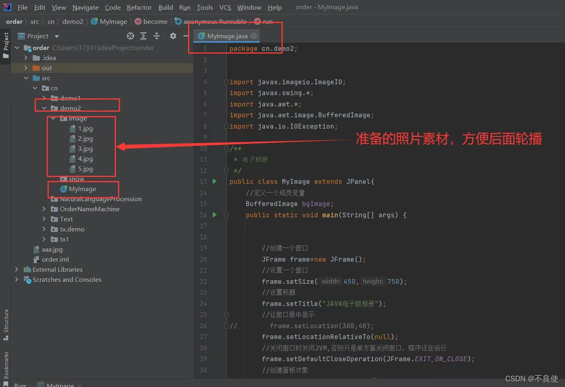Viewport: 565px width, 387px height.
Task: Close the MyImage.java editor tab
Action: [253, 36]
